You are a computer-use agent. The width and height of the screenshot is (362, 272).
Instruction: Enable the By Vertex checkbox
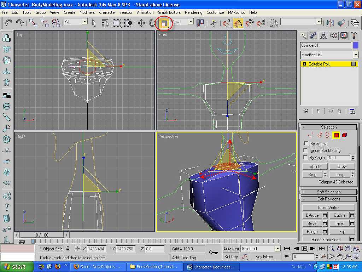(306, 144)
